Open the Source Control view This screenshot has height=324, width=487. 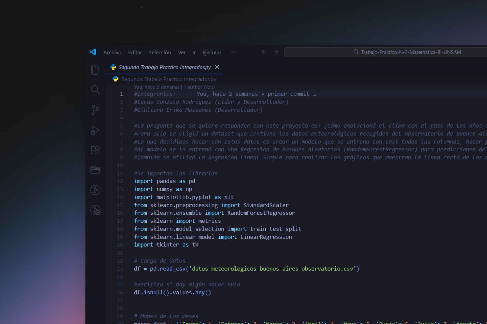[x=95, y=110]
